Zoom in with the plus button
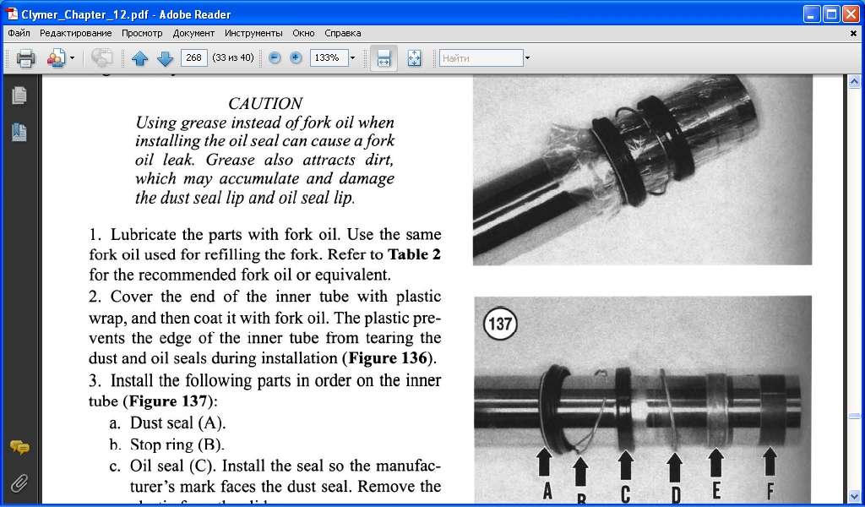 pyautogui.click(x=296, y=58)
